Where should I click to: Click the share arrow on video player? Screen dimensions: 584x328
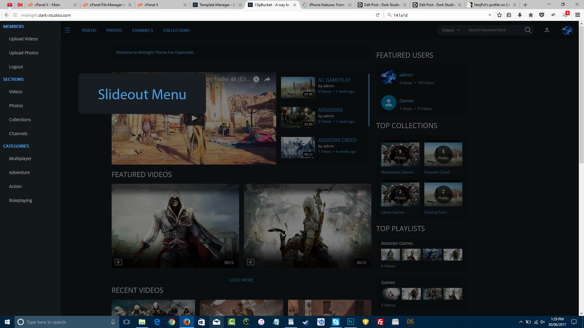coord(267,79)
